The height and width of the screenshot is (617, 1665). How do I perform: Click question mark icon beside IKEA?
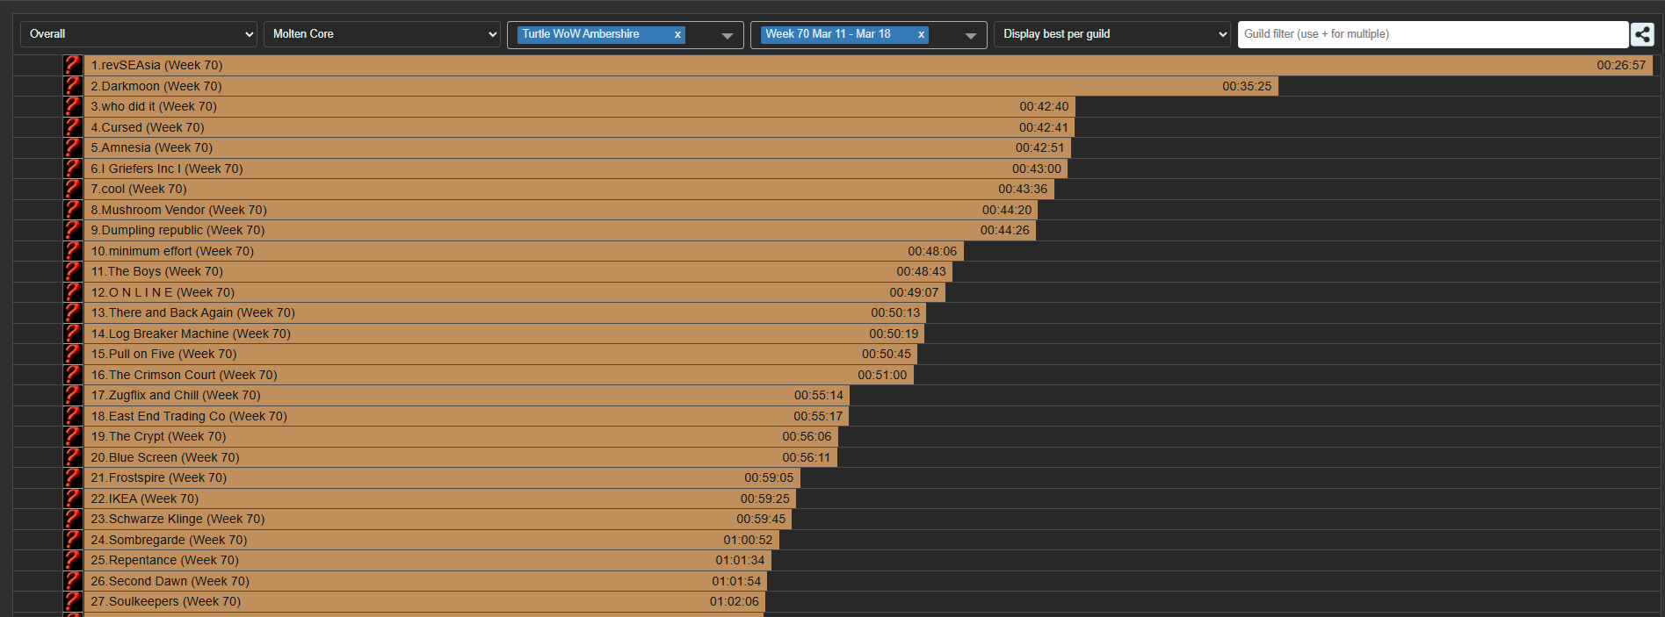click(73, 499)
